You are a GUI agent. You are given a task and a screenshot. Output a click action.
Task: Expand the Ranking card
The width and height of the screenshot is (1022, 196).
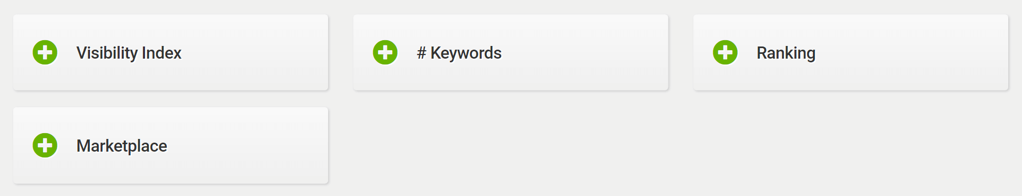pyautogui.click(x=851, y=52)
